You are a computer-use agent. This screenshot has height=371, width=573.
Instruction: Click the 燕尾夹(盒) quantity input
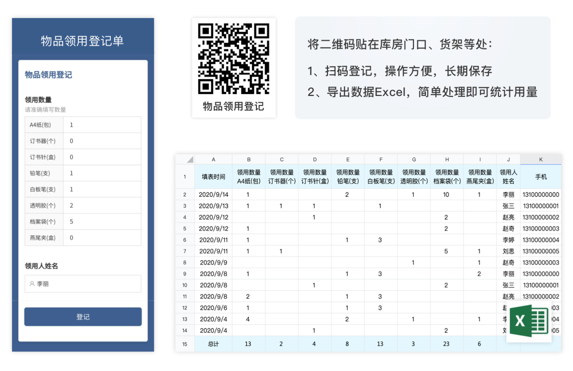[102, 238]
